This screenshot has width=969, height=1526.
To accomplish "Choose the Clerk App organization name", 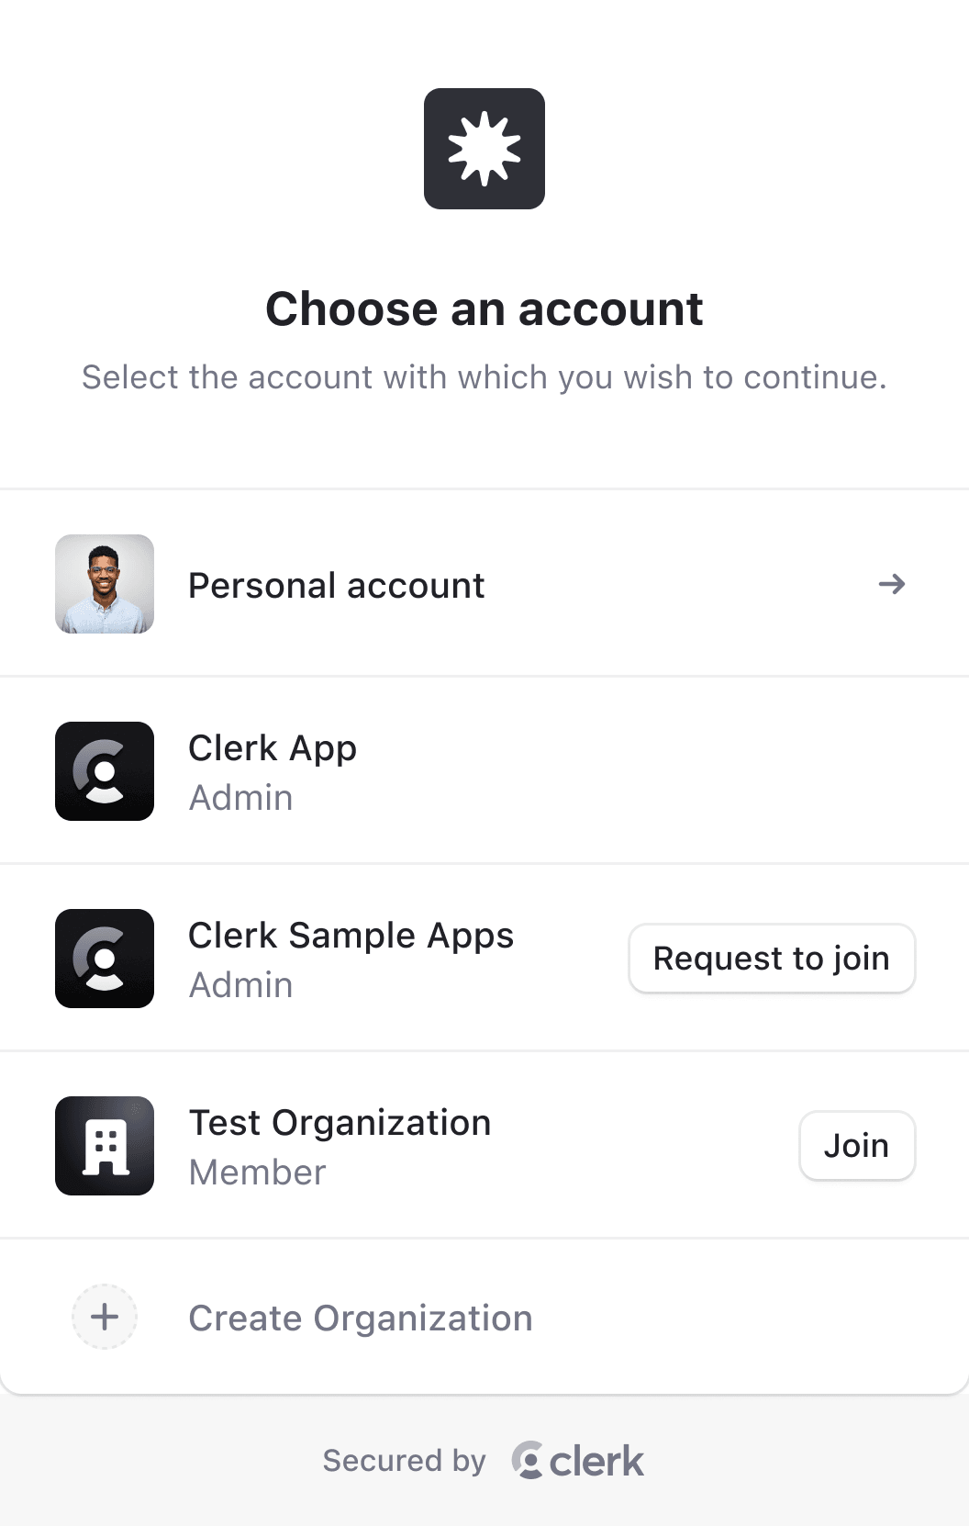I will (x=273, y=748).
